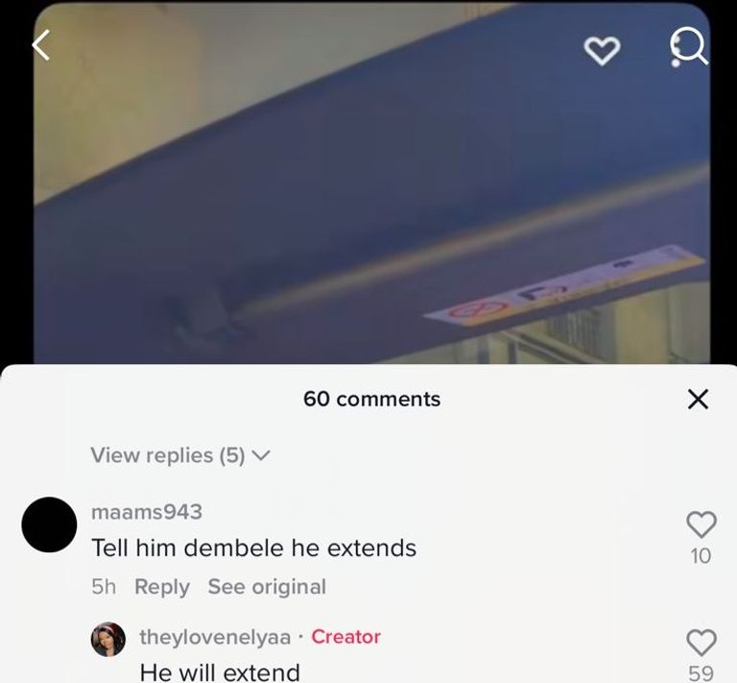This screenshot has height=683, width=737.
Task: Open the theylovenelyaa username link
Action: click(215, 637)
